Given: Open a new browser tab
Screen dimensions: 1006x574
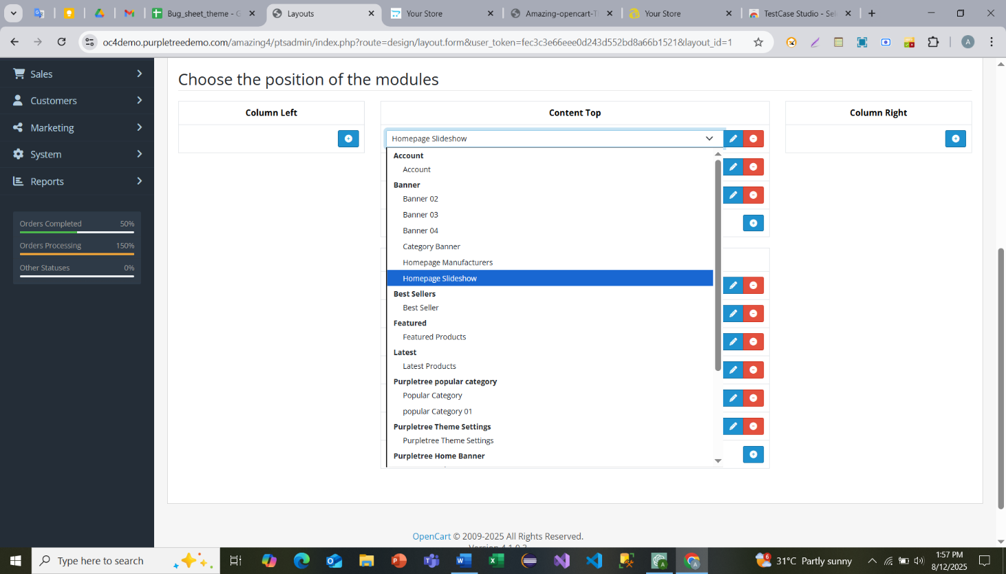Looking at the screenshot, I should pos(872,13).
